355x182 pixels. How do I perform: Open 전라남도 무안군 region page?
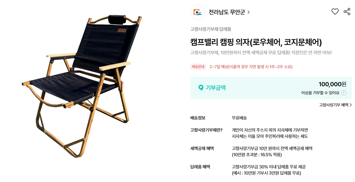[227, 12]
